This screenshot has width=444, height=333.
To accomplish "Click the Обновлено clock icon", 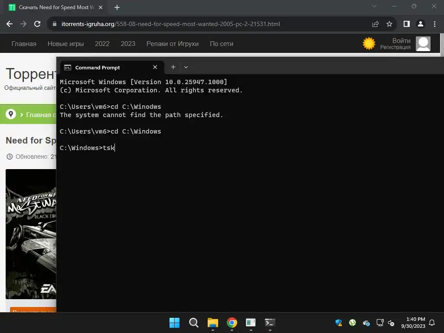I will [x=10, y=157].
